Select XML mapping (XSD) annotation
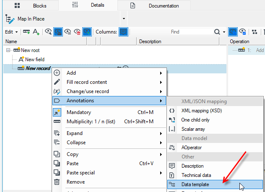Viewport: 265px width, 192px height. [x=216, y=111]
